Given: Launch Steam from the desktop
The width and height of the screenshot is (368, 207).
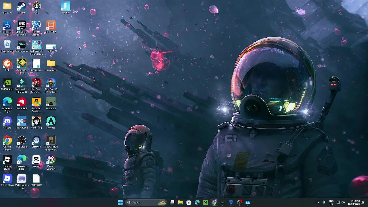Looking at the screenshot, I should click(x=22, y=8).
